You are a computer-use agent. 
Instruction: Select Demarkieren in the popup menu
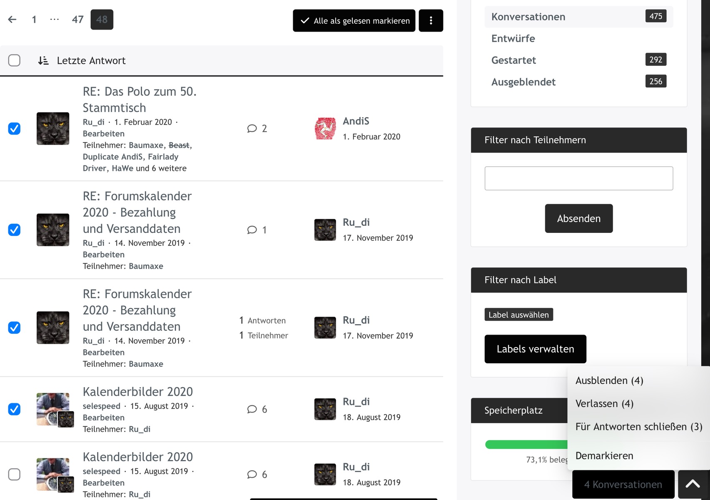[604, 456]
